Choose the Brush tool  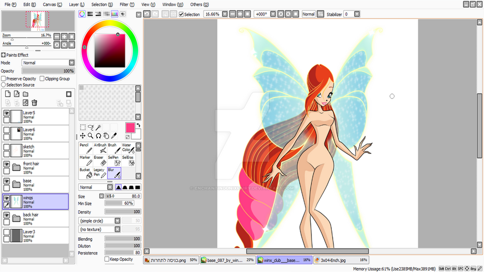pyautogui.click(x=114, y=149)
